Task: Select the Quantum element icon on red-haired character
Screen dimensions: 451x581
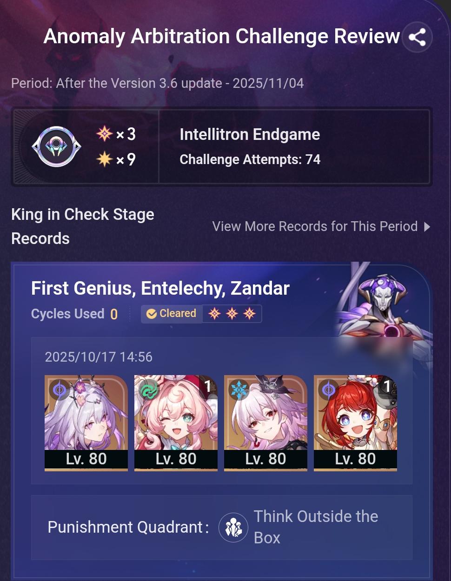Action: click(329, 390)
